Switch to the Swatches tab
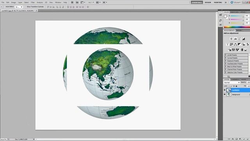 [234, 12]
